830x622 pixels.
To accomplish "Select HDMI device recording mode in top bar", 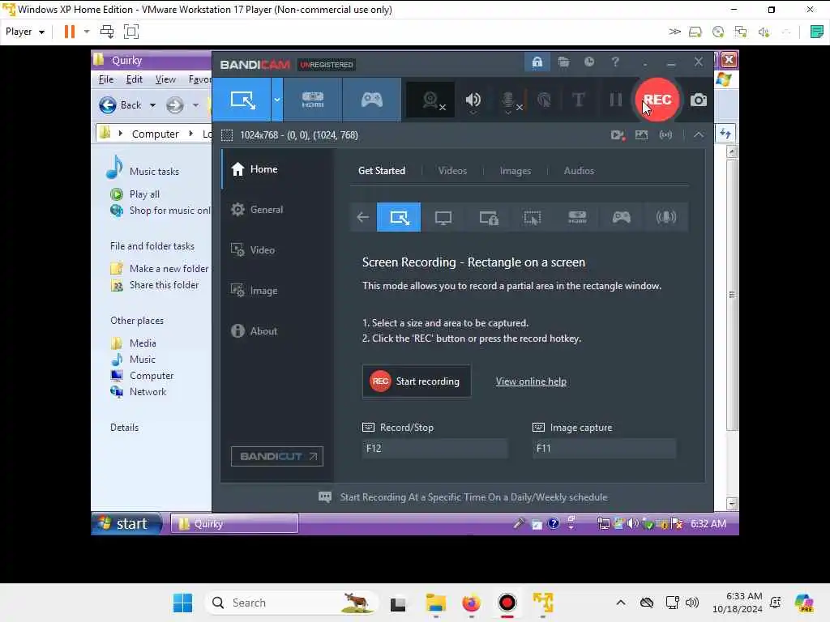I will [x=313, y=100].
